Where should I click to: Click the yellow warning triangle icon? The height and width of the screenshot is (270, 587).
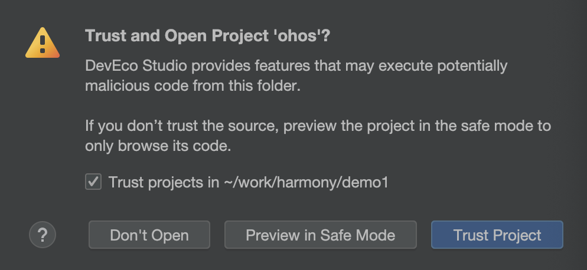pos(43,42)
